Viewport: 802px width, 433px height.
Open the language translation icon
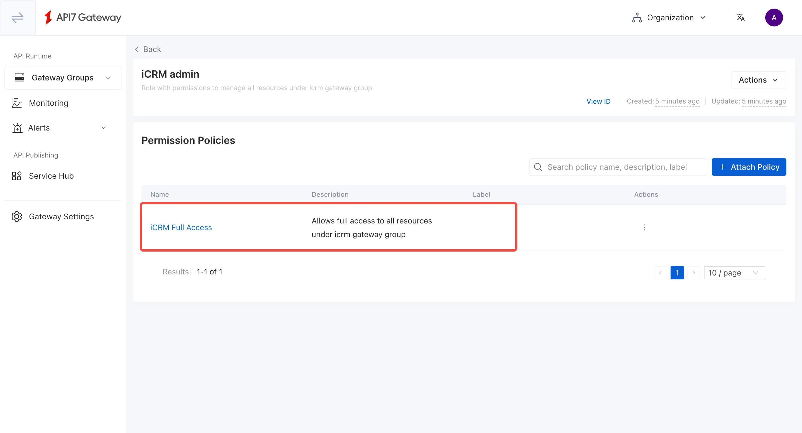tap(740, 18)
